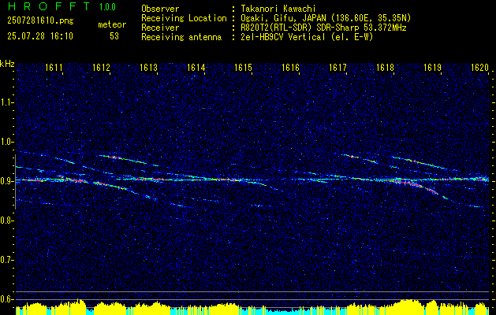
Task: Select the filename 2507281610.png
Action: coord(40,20)
